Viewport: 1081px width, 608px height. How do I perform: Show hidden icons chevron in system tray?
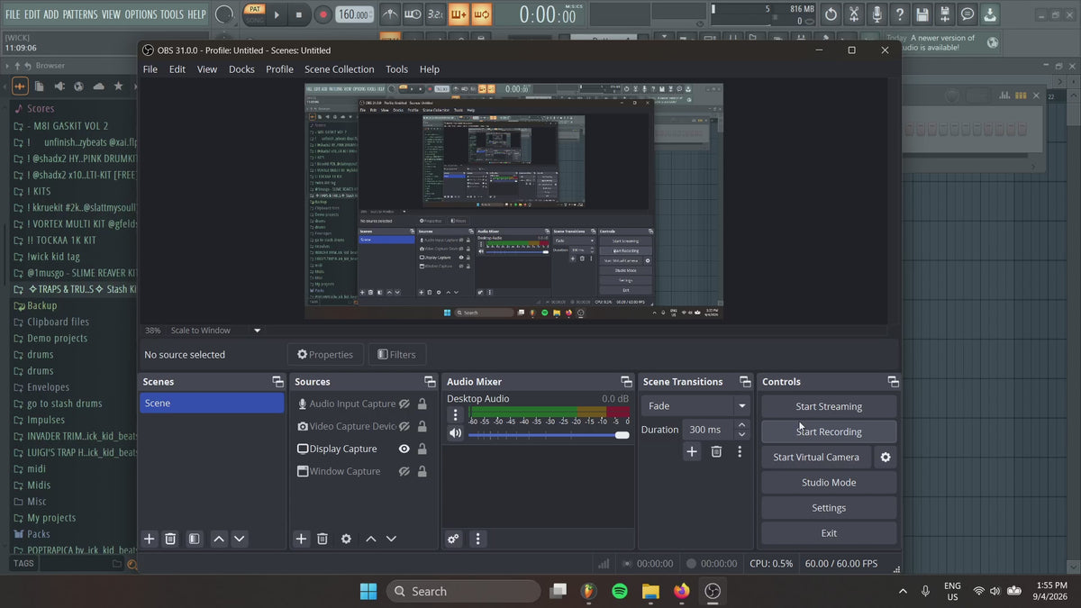pos(903,591)
